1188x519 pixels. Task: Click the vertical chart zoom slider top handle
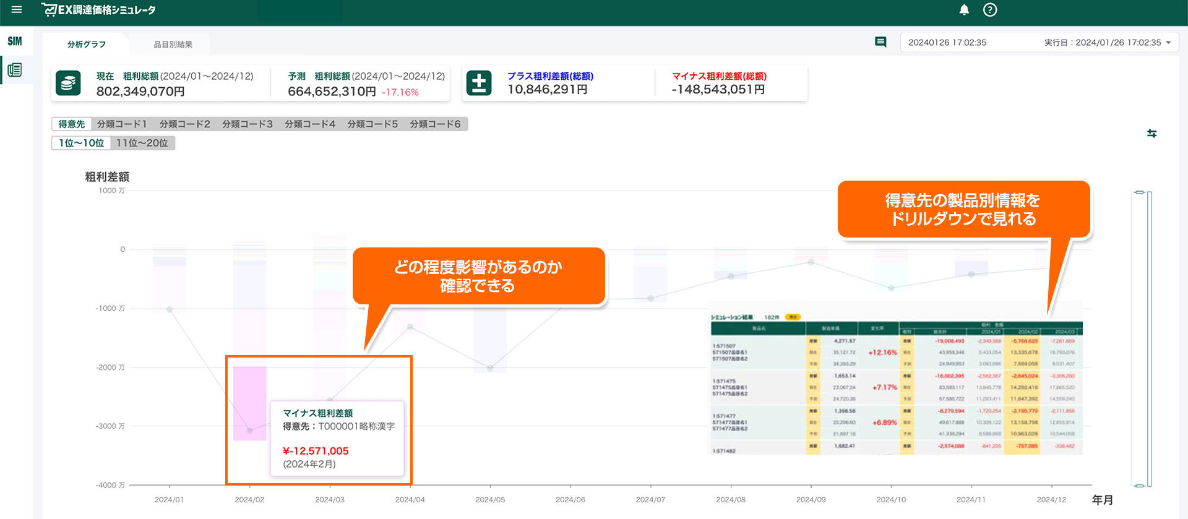coord(1140,193)
